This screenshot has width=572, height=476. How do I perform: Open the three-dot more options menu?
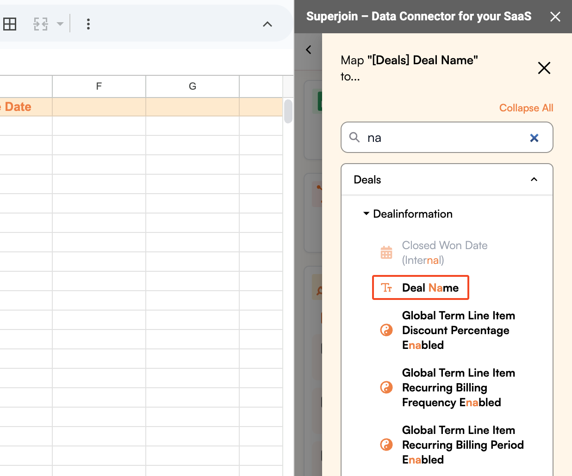pyautogui.click(x=88, y=24)
